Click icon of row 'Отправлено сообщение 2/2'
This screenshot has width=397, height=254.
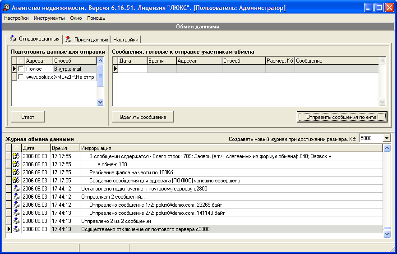click(x=16, y=213)
